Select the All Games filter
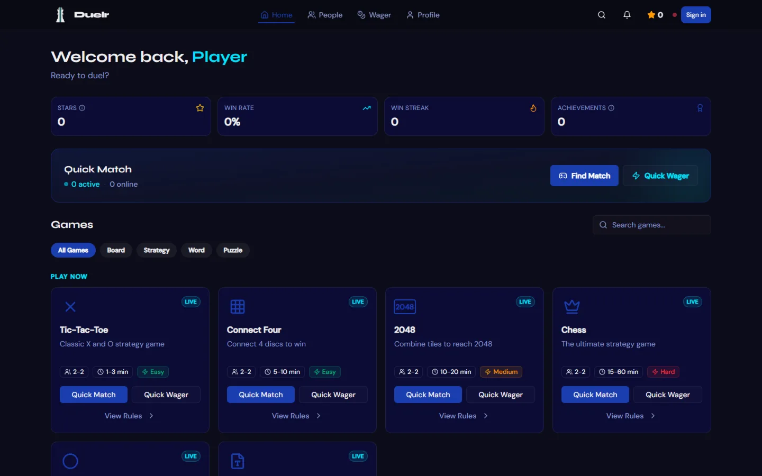762x476 pixels. pyautogui.click(x=73, y=250)
